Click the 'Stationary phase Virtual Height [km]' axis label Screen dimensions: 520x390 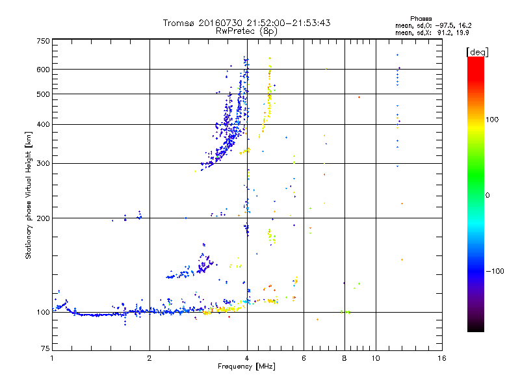coord(29,195)
